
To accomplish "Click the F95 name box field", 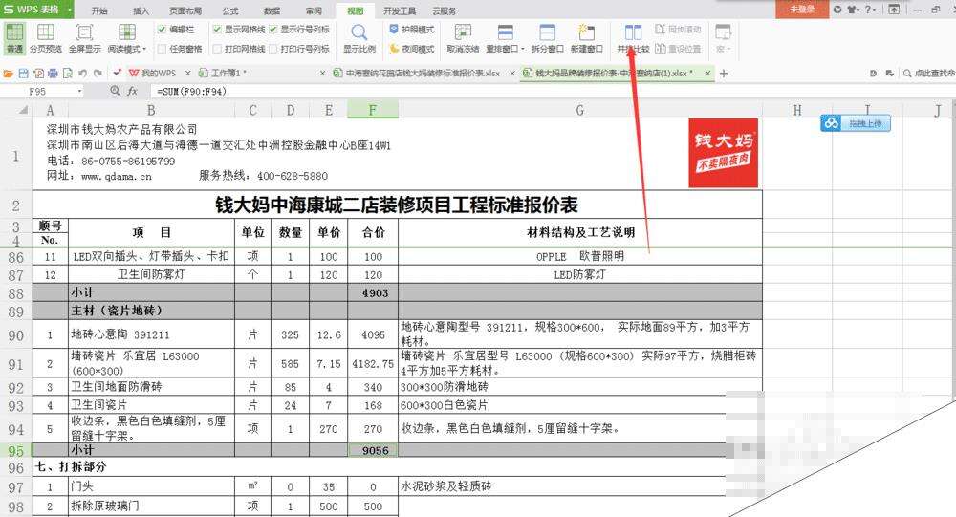I will tap(38, 91).
